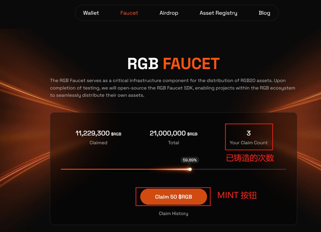Click the claim count number 3
Image resolution: width=321 pixels, height=232 pixels.
249,133
